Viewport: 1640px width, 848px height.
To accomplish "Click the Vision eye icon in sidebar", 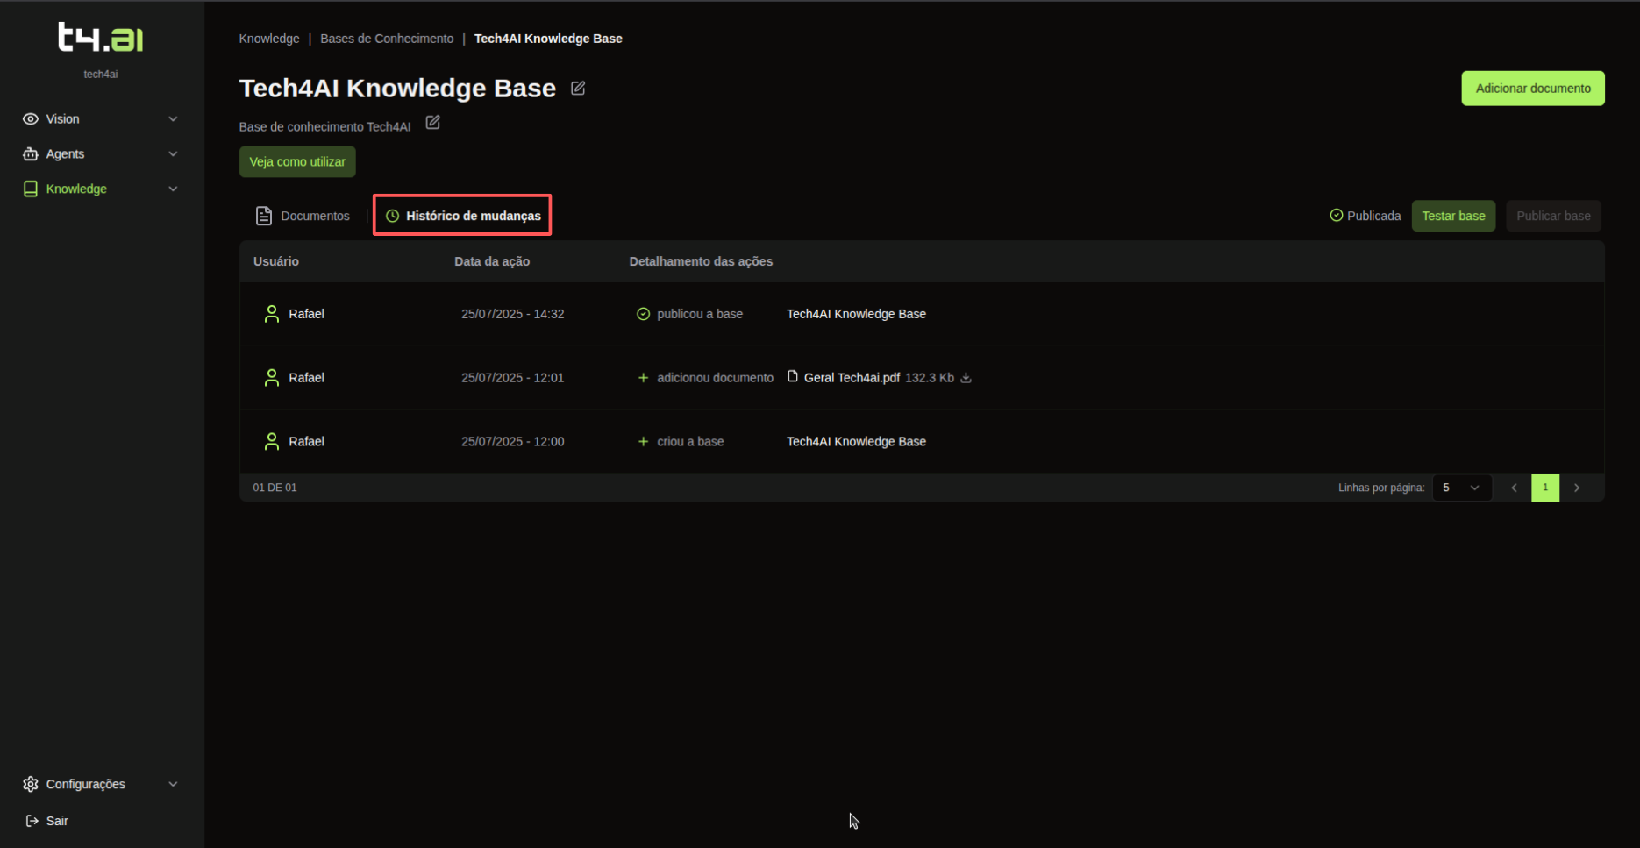I will tap(31, 119).
